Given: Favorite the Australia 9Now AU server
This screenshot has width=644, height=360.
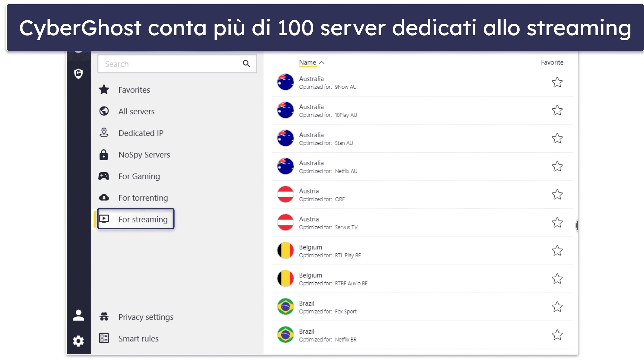Looking at the screenshot, I should coord(557,82).
